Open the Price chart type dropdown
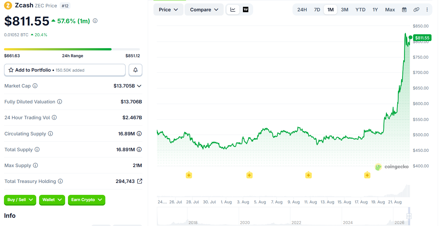The width and height of the screenshot is (440, 226). tap(168, 10)
